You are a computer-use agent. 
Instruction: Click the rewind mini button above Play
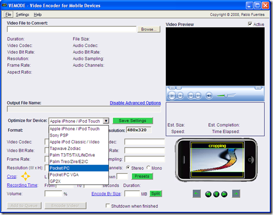pyautogui.click(x=172, y=88)
